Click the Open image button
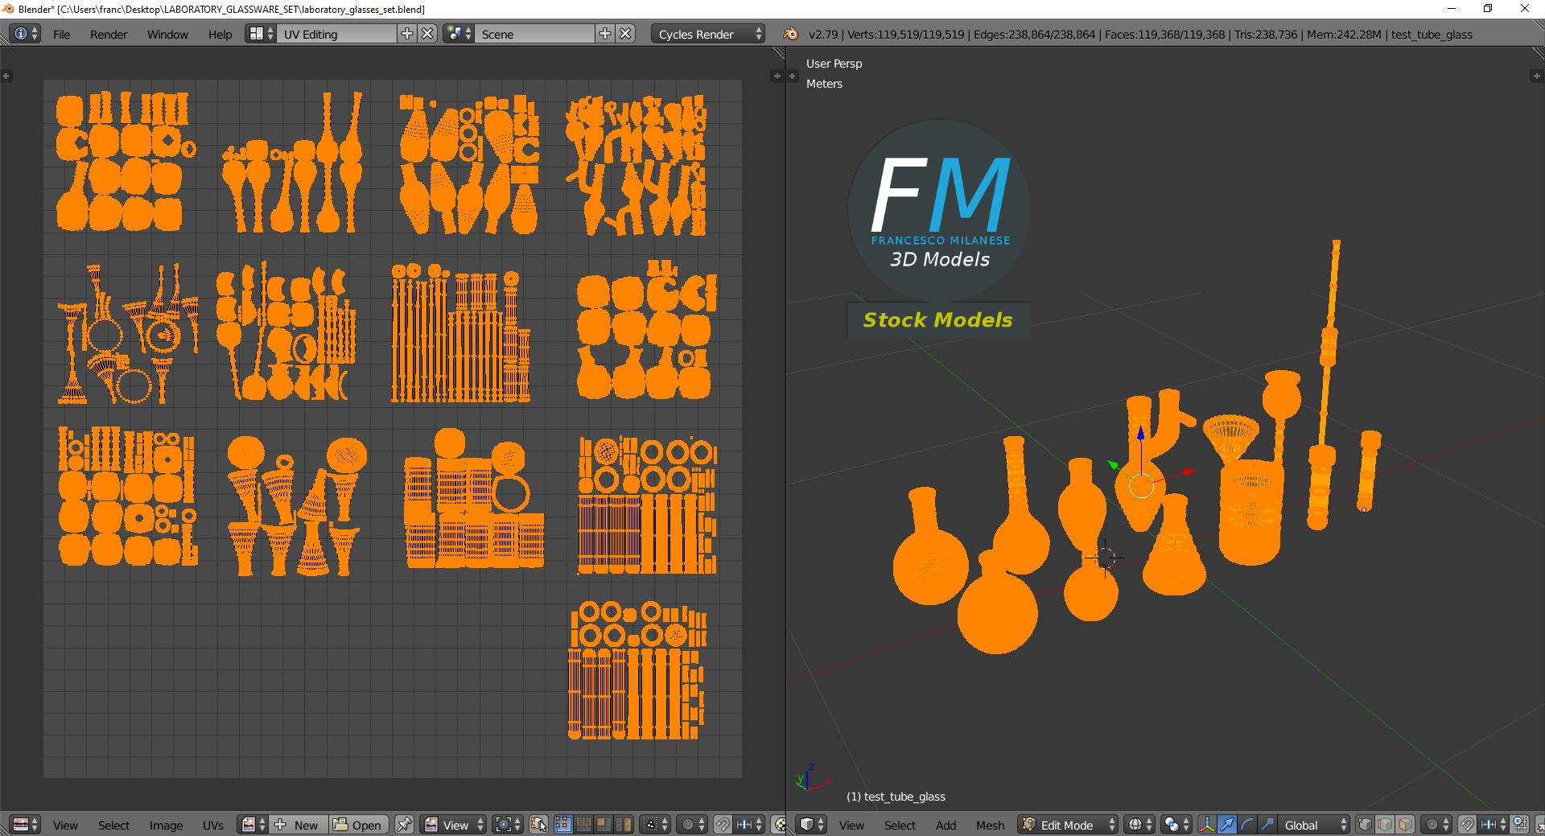1545x836 pixels. (358, 825)
